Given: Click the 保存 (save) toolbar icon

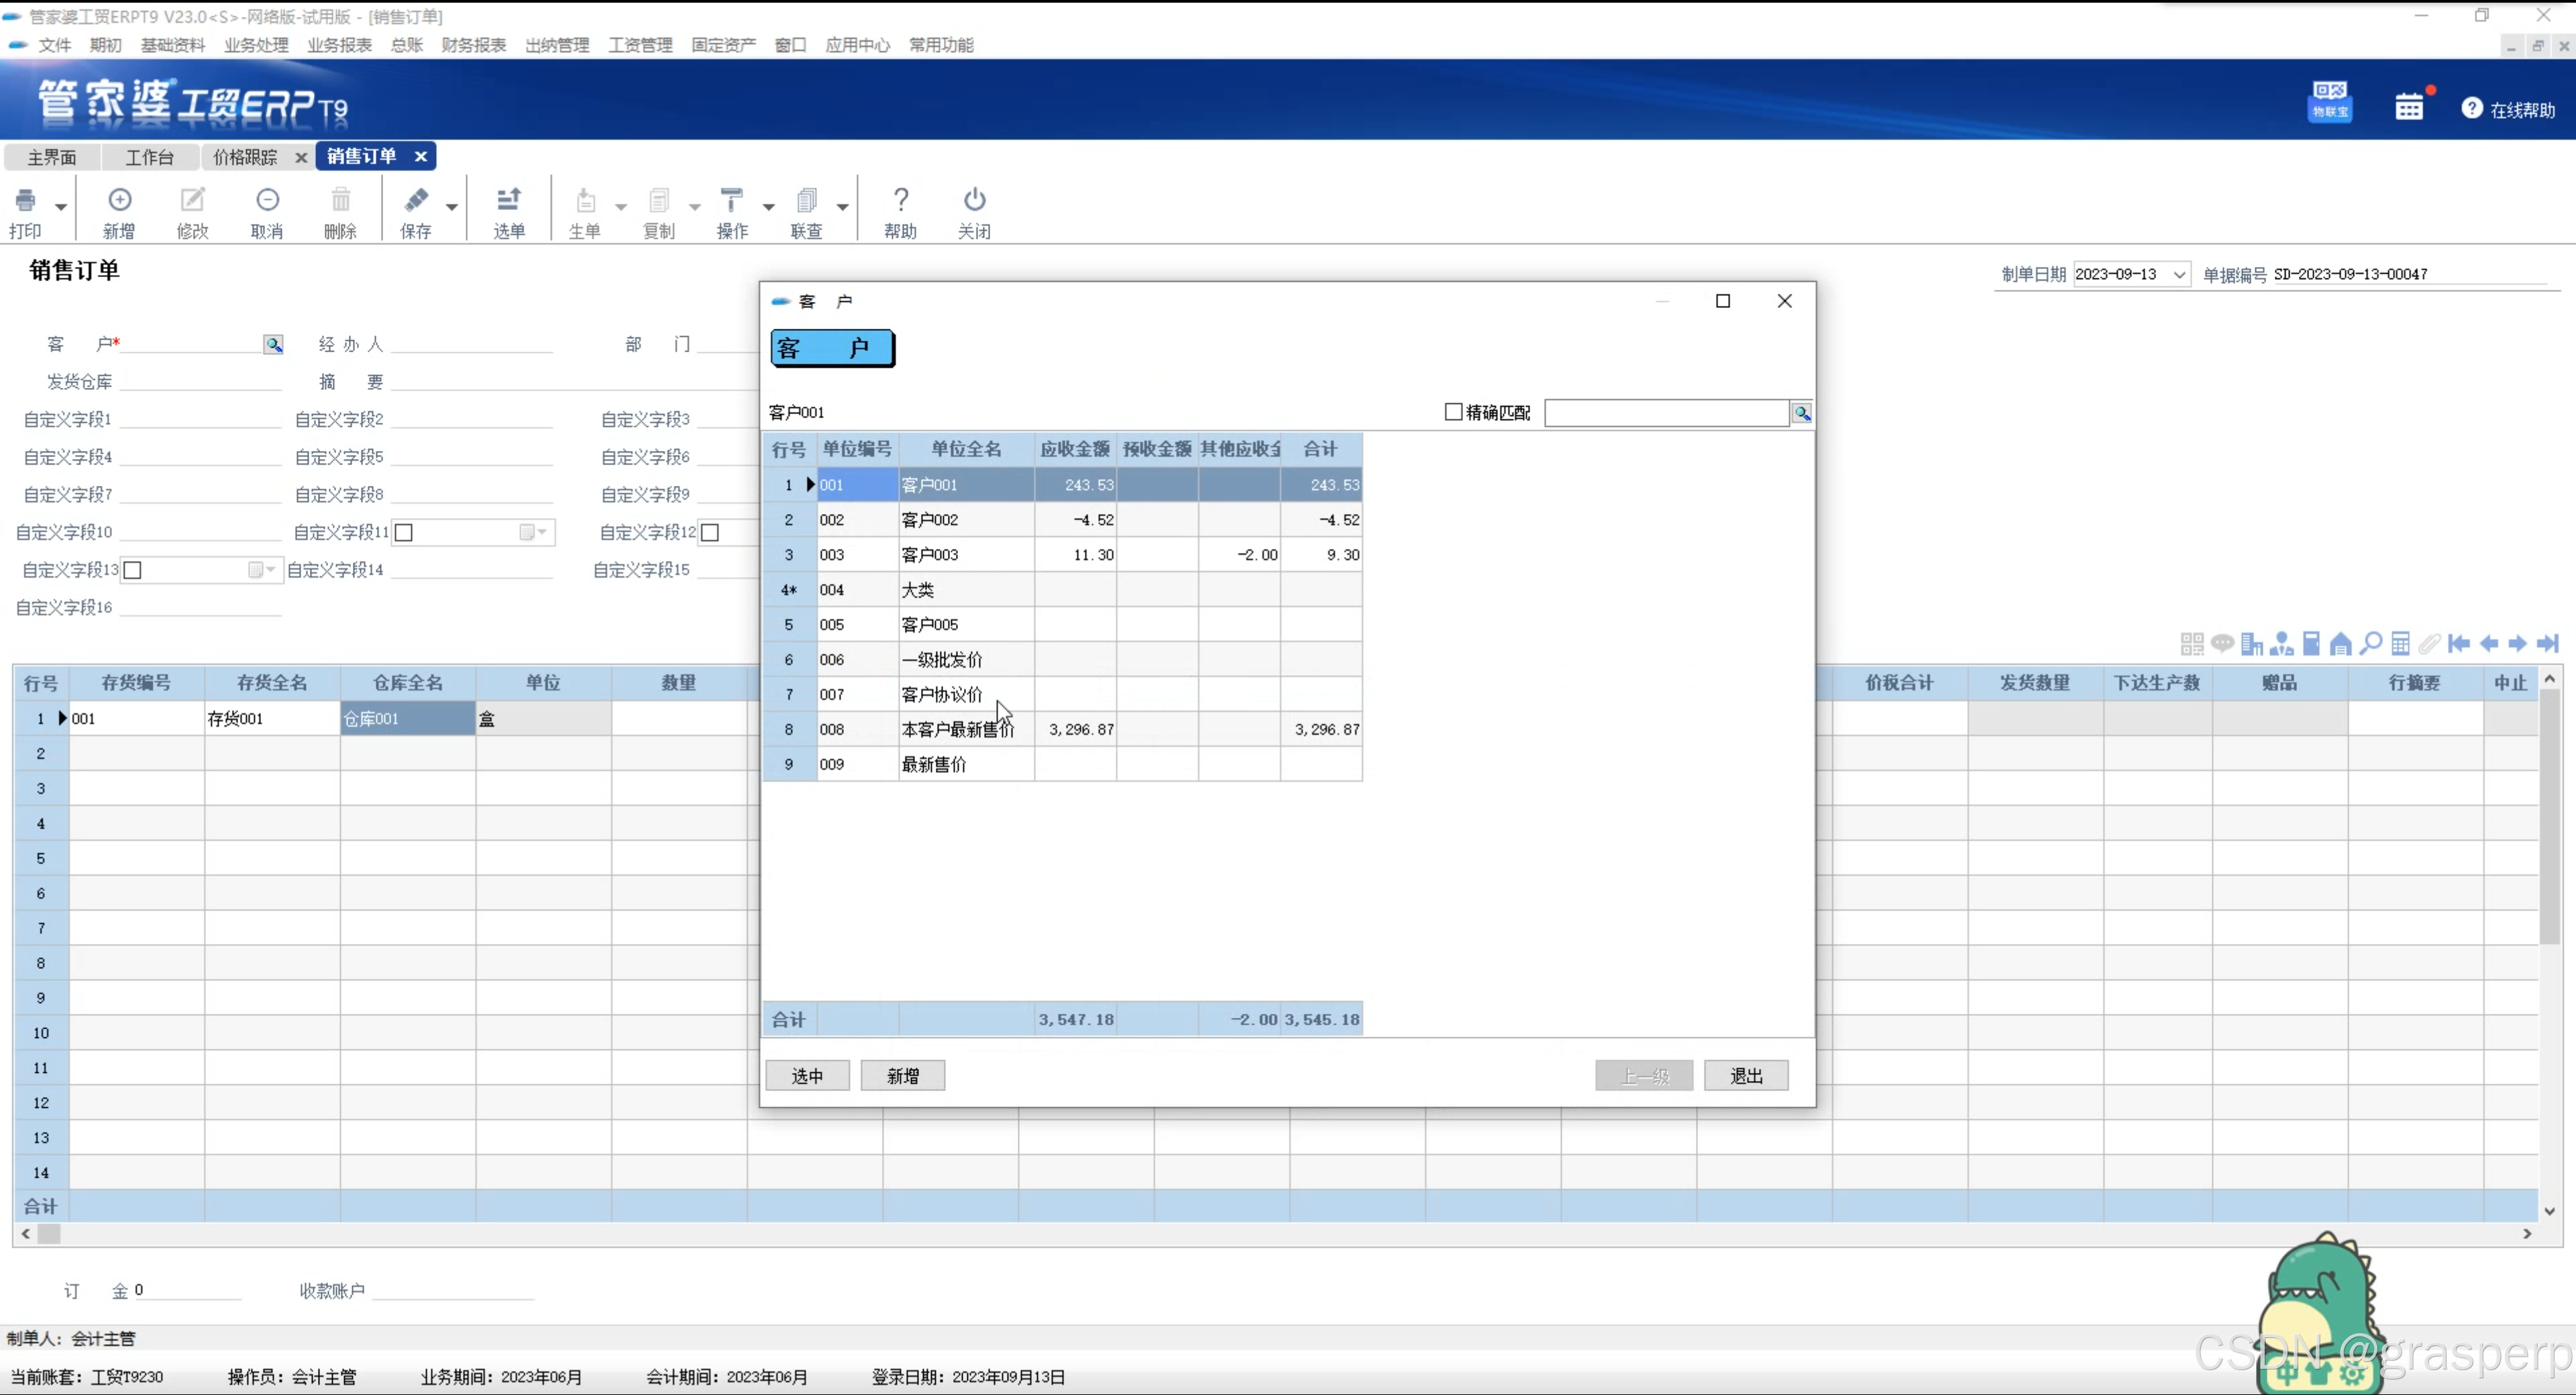Looking at the screenshot, I should click(x=416, y=201).
